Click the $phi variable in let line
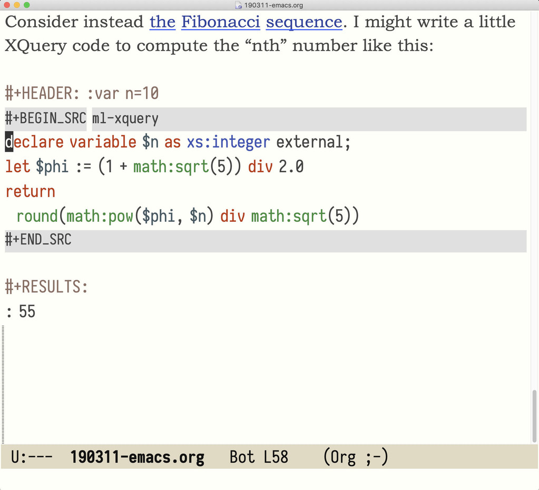 pos(52,167)
